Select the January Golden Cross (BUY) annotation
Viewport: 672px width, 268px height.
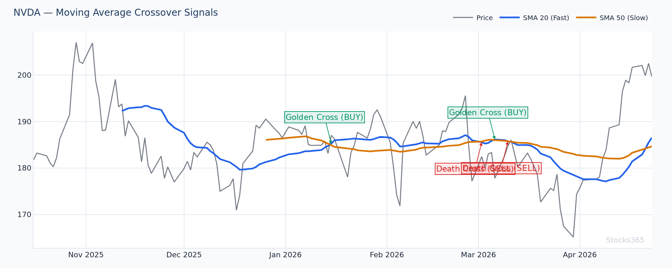[324, 117]
